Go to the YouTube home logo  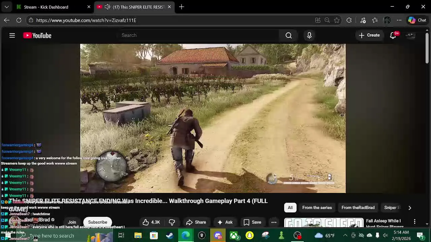(37, 35)
